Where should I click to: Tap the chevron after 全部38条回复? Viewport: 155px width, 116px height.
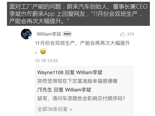coord(71,110)
